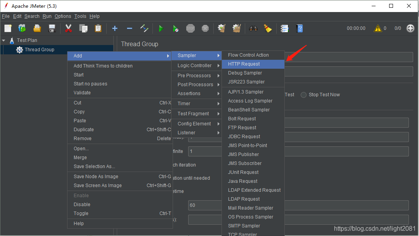Select Remove in context menu

pos(119,139)
